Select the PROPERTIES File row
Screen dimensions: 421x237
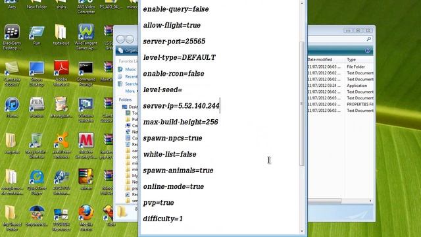point(341,104)
